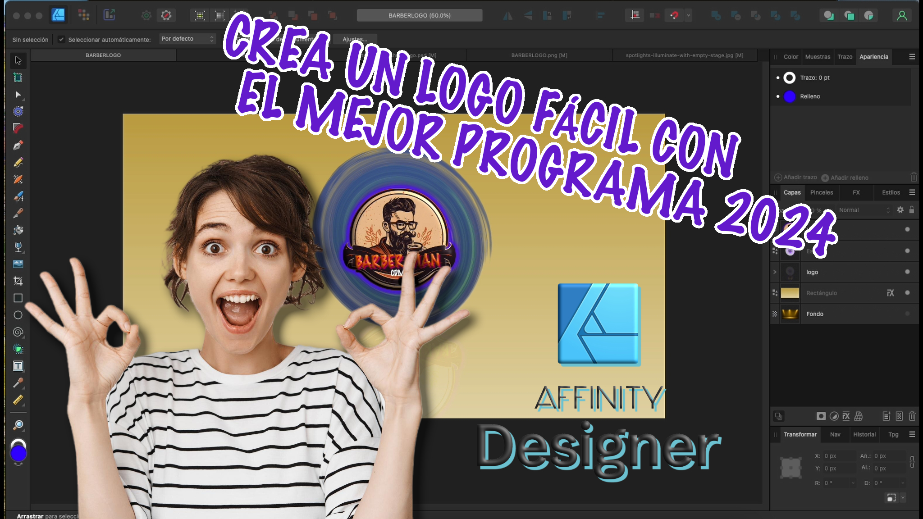This screenshot has width=923, height=519.
Task: Select the Rectangle shape tool
Action: point(18,298)
